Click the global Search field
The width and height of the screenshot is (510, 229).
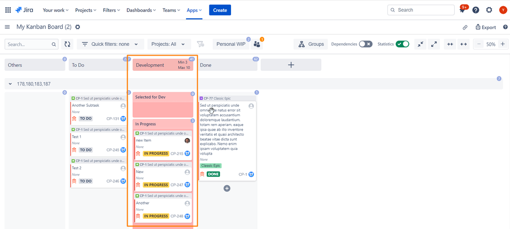[421, 10]
